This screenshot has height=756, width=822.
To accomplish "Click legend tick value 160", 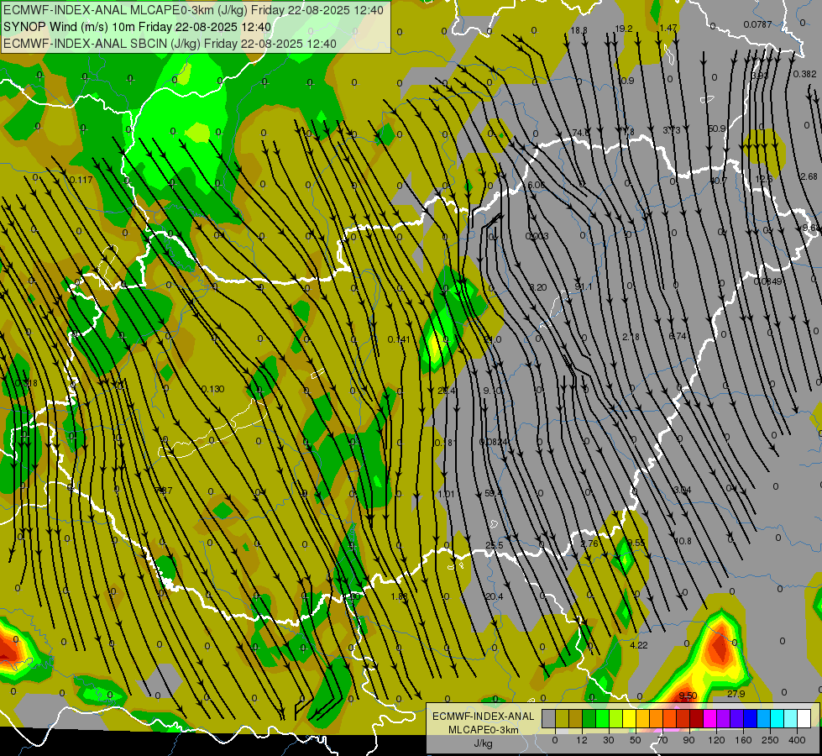I will click(x=743, y=740).
